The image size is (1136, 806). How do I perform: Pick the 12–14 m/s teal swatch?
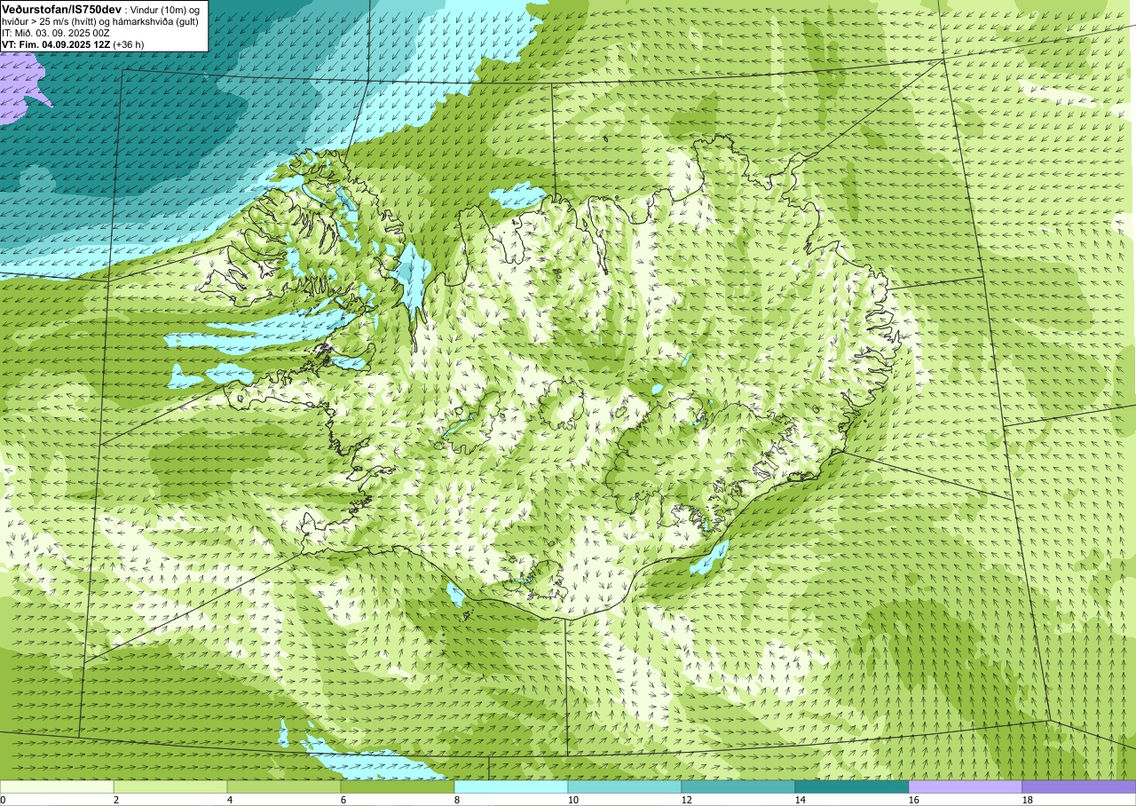[x=738, y=786]
